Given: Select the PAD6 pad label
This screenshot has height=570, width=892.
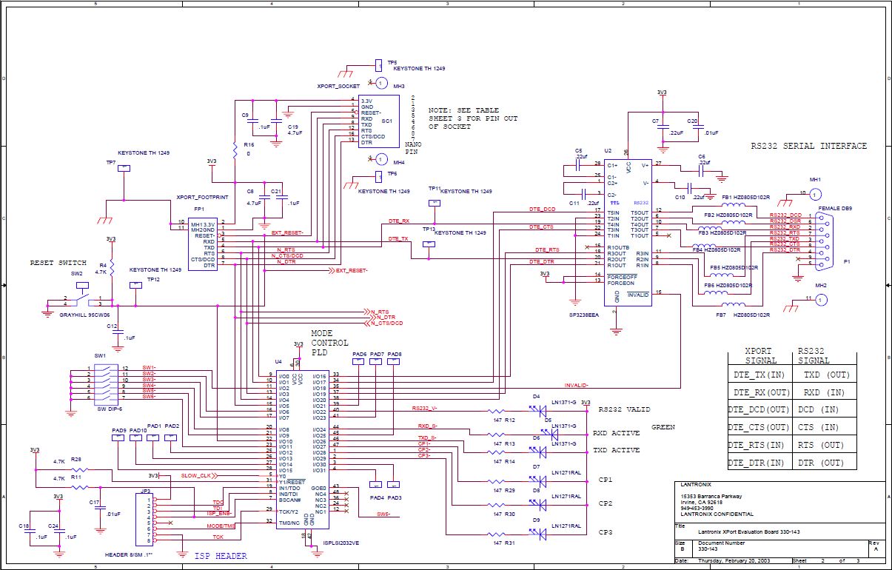Looking at the screenshot, I should (361, 354).
